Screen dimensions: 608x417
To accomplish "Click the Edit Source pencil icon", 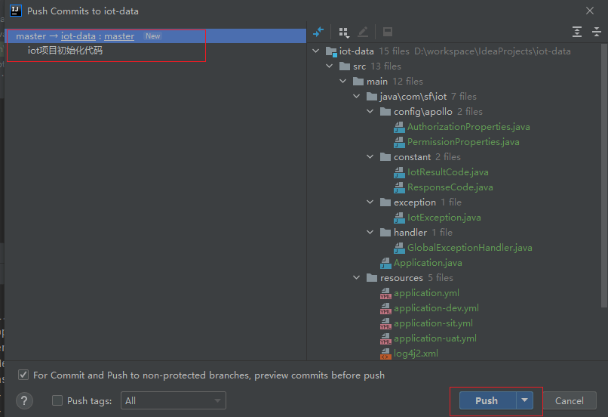I will coord(363,32).
